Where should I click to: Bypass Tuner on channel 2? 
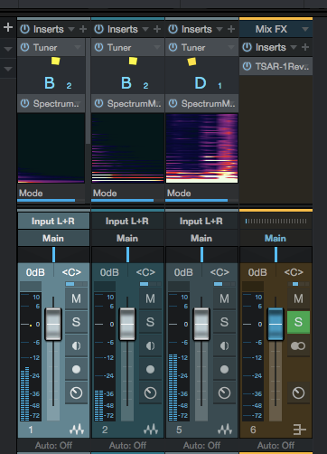click(x=98, y=47)
